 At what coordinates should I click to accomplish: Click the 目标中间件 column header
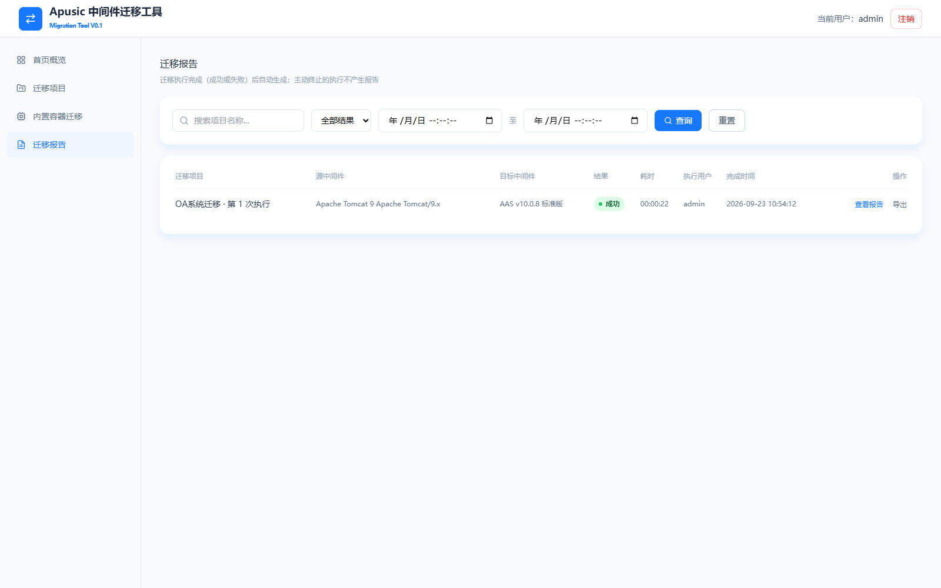coord(518,176)
